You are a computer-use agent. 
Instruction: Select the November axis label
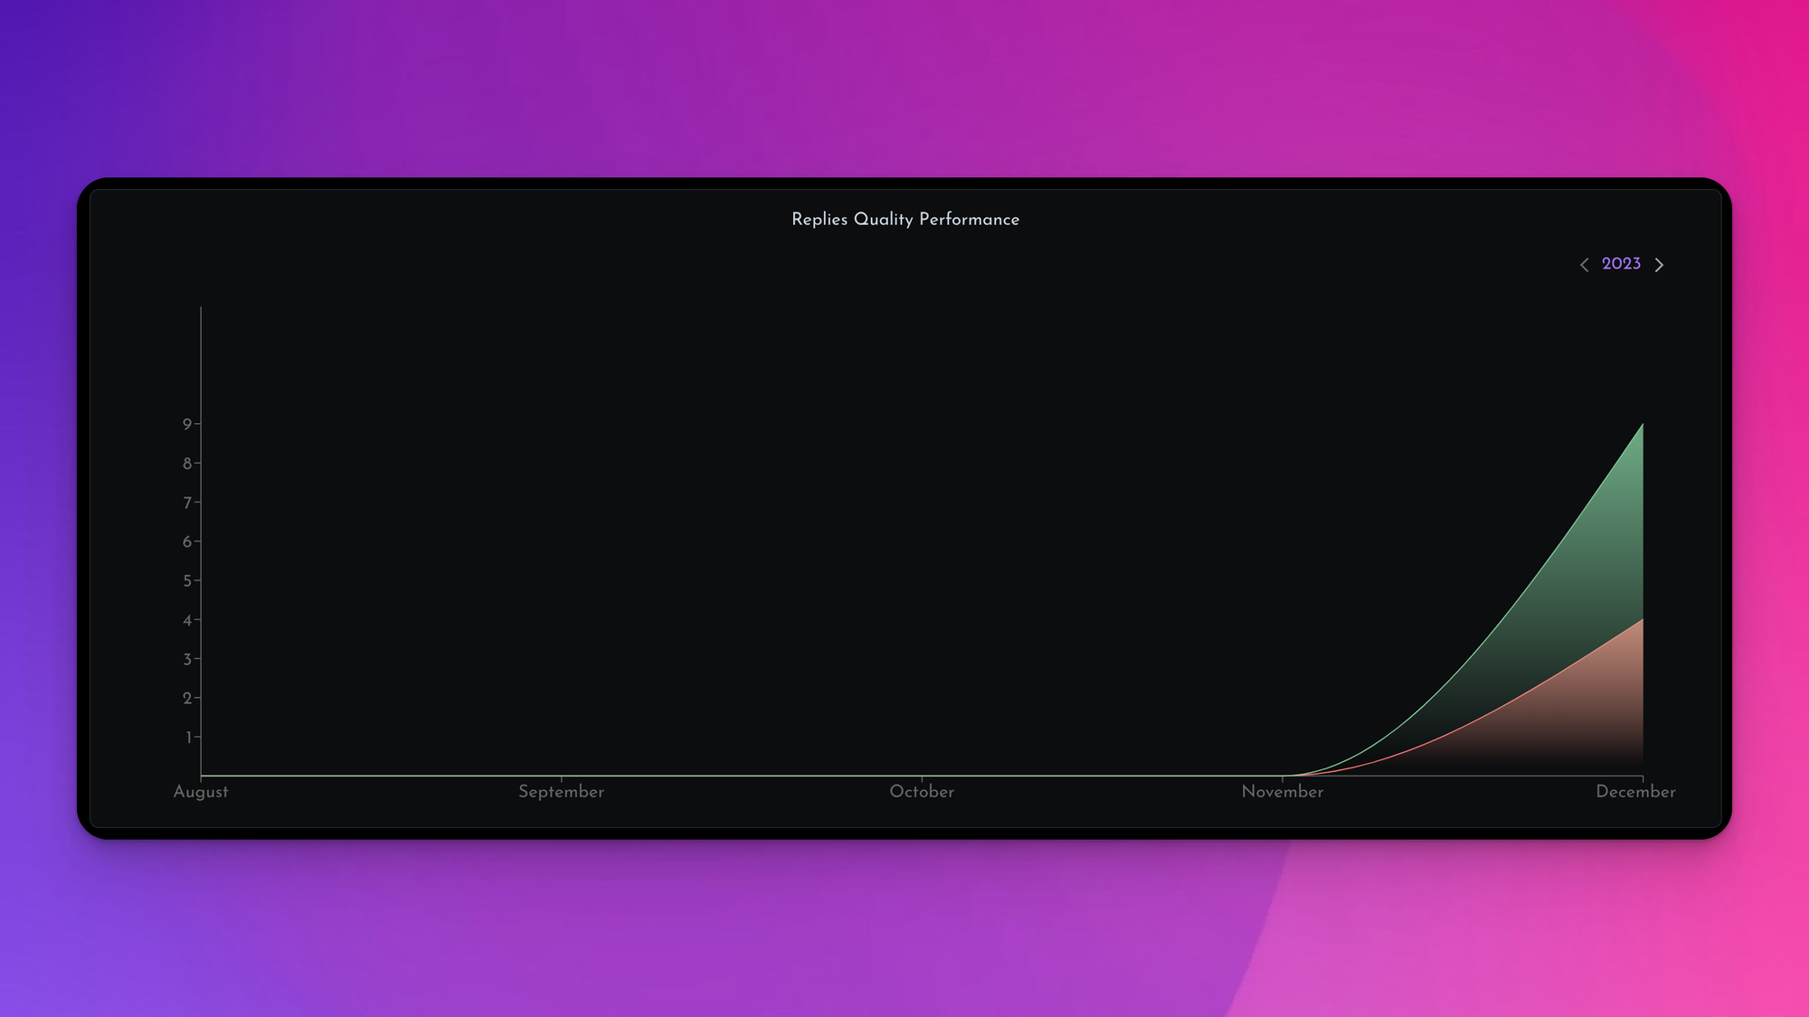[x=1283, y=792]
